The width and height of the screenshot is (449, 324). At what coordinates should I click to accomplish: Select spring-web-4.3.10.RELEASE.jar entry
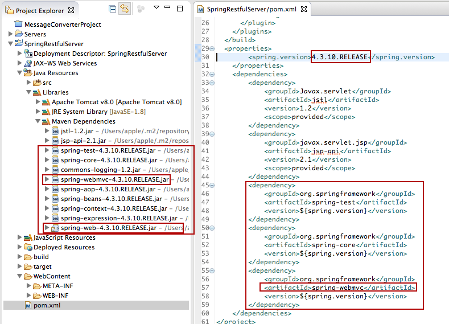[x=109, y=228]
